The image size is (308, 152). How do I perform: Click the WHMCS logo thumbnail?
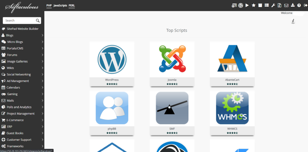click(232, 108)
